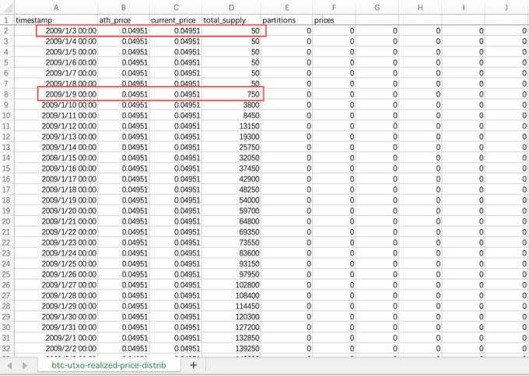Click the select-all corner of the grid

pyautogui.click(x=6, y=7)
